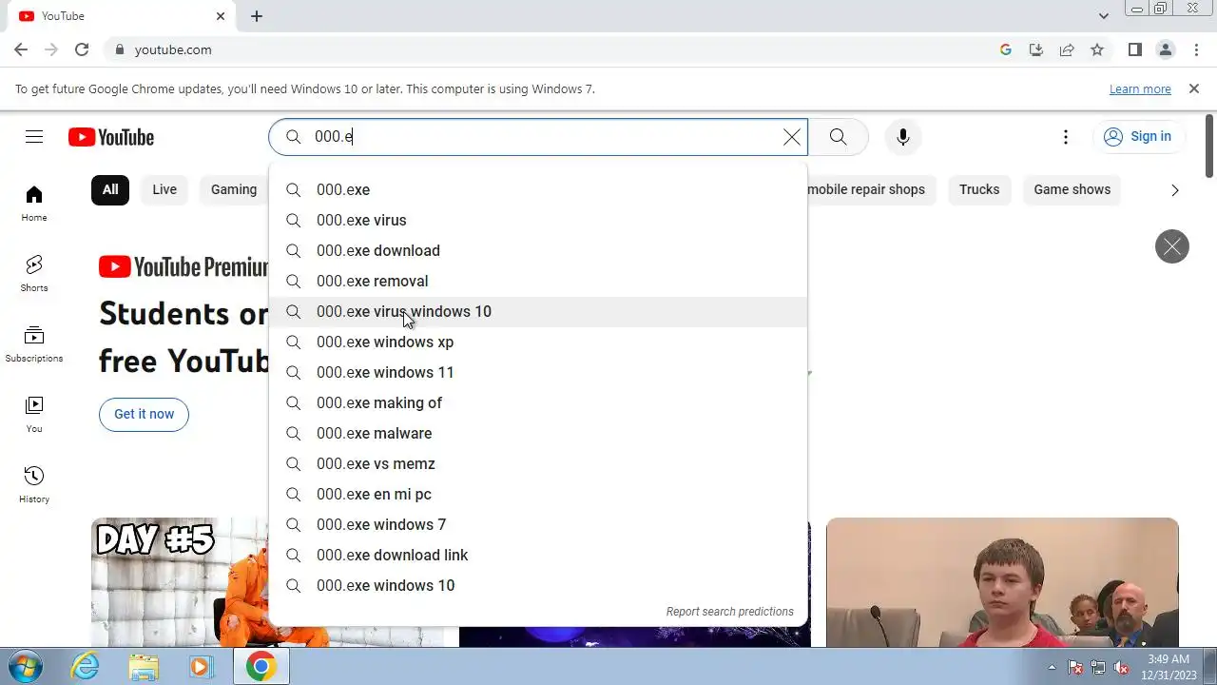Dismiss the YouTube Premium promo banner
The height and width of the screenshot is (685, 1217).
click(x=1172, y=247)
